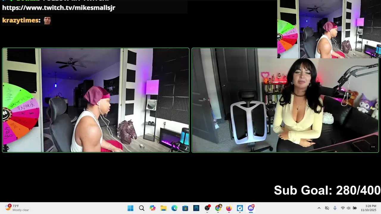The image size is (381, 214).
Task: Open the three-dot menu on the woman's video
Action: tap(373, 147)
